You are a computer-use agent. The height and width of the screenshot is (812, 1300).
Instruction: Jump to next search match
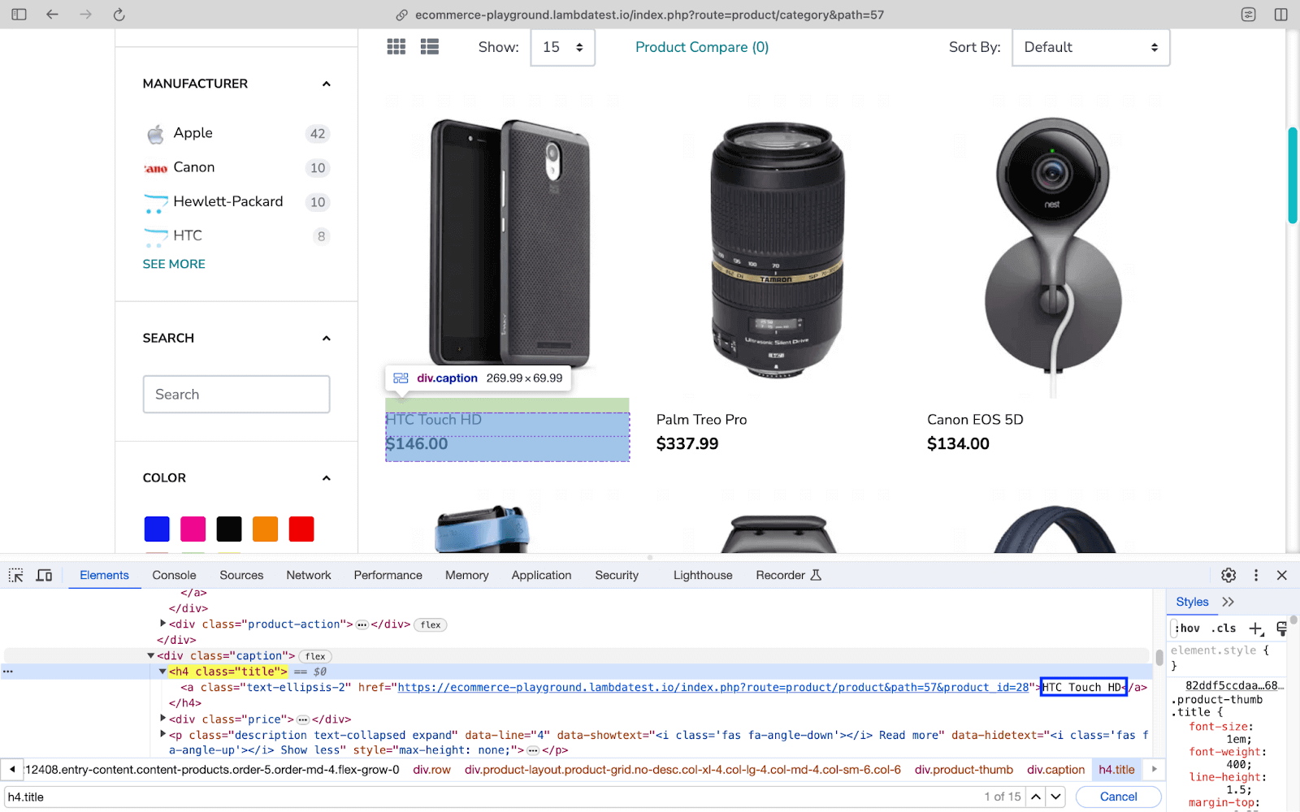[1055, 797]
